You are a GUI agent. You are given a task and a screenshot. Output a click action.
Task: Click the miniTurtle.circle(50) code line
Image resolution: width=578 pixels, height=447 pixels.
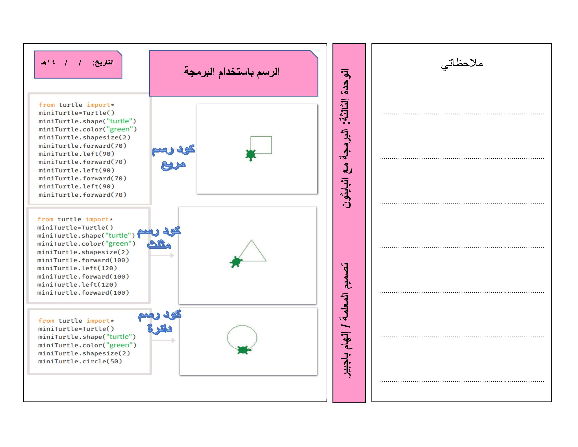80,361
